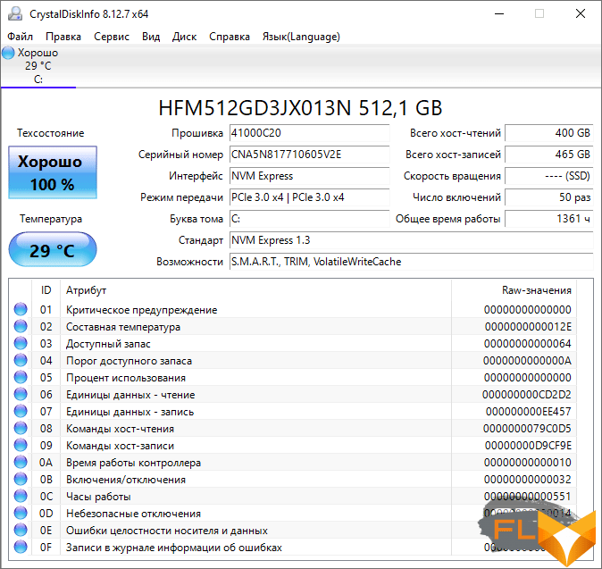Select the Команды хост-чтения attribute name
The height and width of the screenshot is (569, 602).
[121, 429]
